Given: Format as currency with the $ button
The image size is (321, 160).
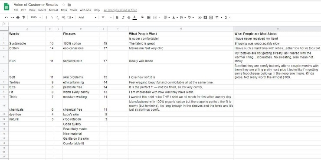Looking at the screenshot, I should 46,18.
